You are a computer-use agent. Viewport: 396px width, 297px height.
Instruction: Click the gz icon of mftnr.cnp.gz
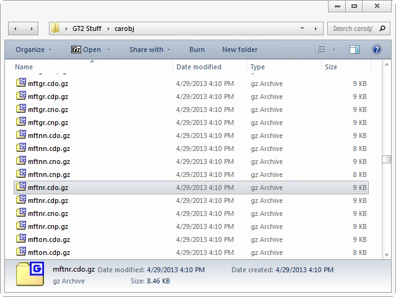click(21, 225)
